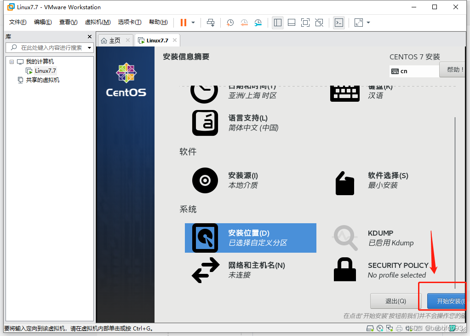Open the power options dropdown arrow
The image size is (470, 336).
193,23
